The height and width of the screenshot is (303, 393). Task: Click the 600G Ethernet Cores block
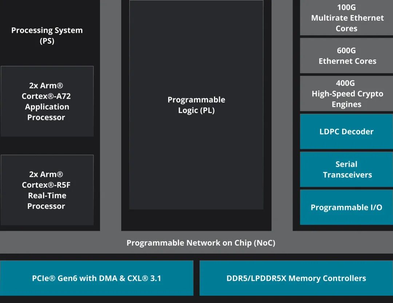point(346,56)
